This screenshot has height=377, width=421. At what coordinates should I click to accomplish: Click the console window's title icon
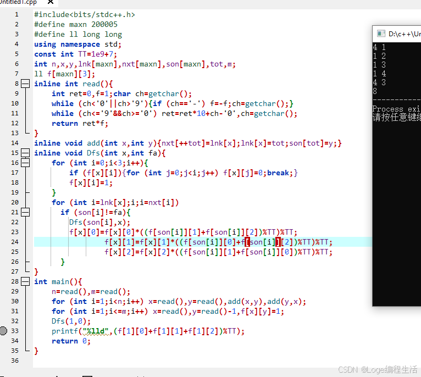381,34
